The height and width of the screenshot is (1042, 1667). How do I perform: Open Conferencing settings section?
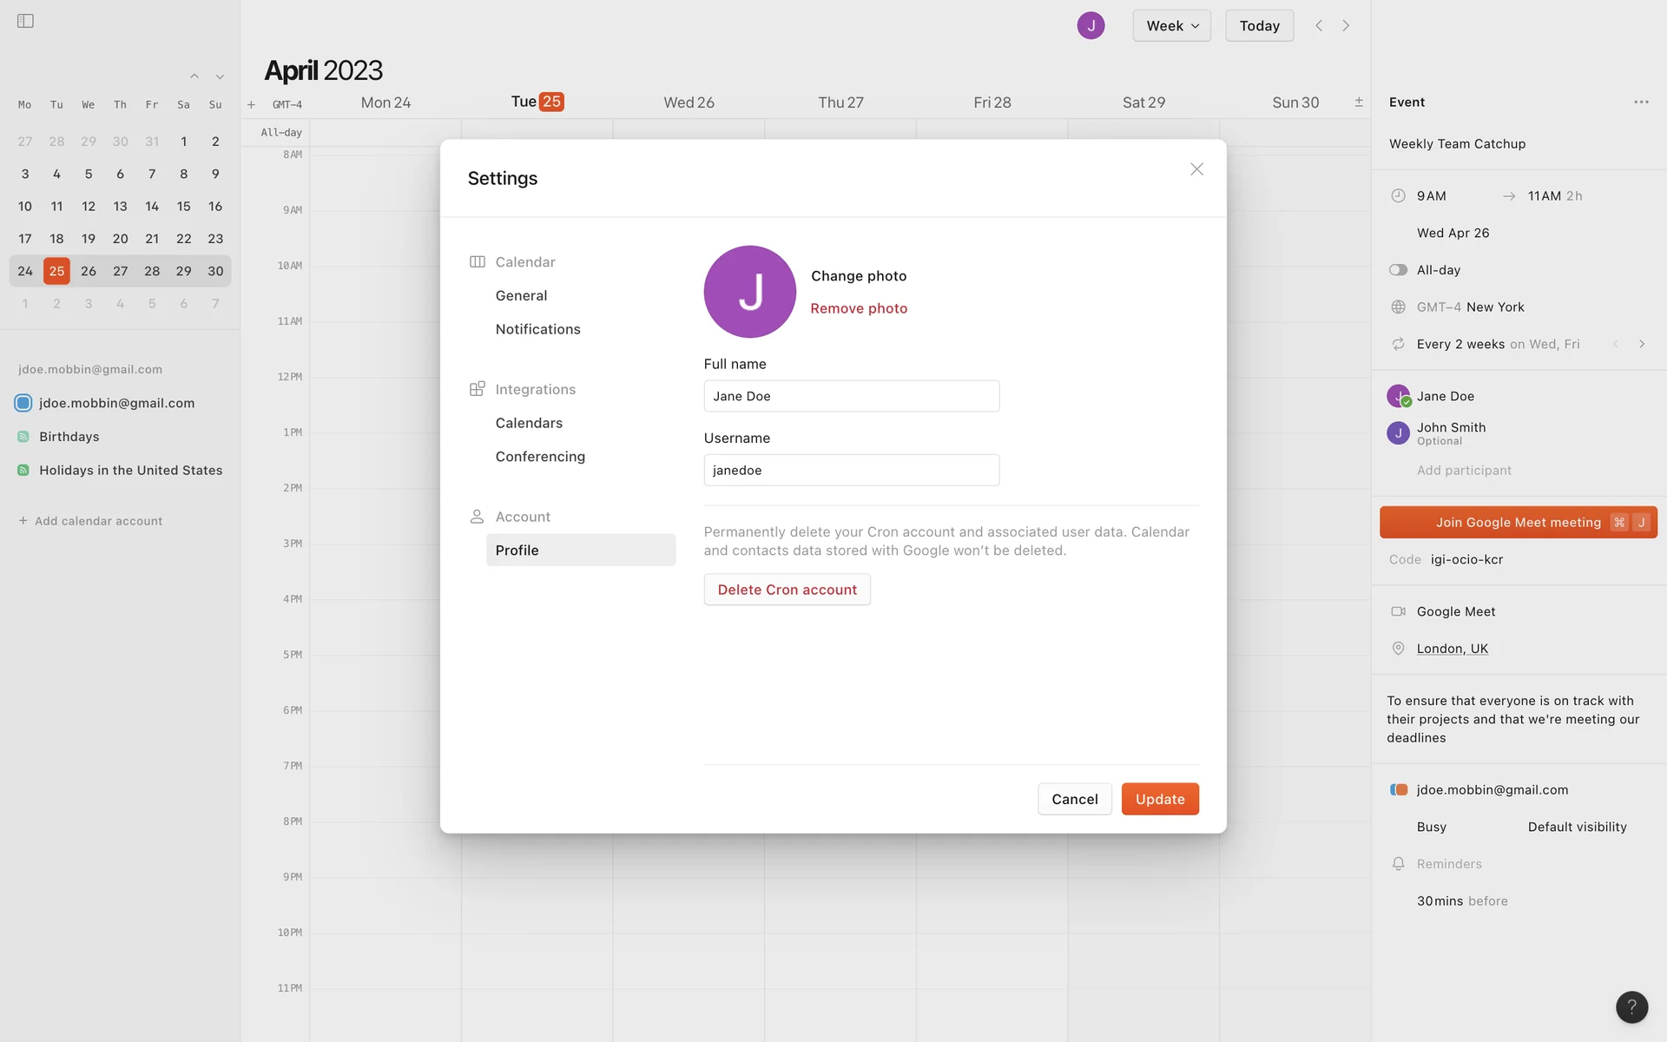click(540, 457)
